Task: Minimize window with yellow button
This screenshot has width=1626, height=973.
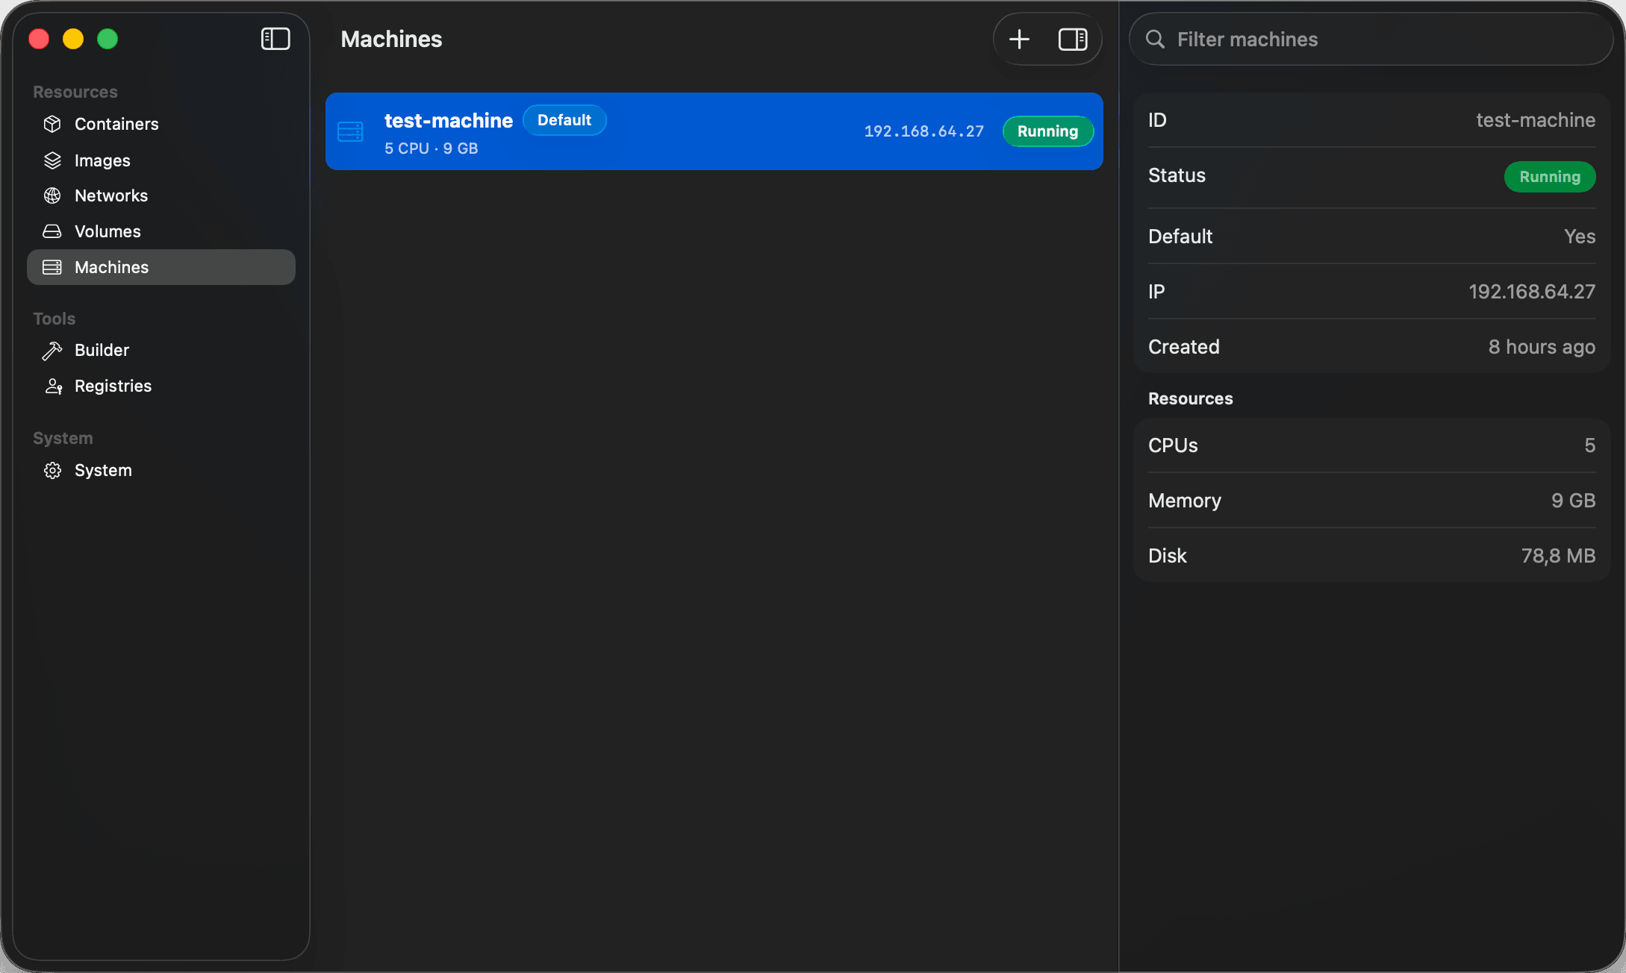Action: coord(73,39)
